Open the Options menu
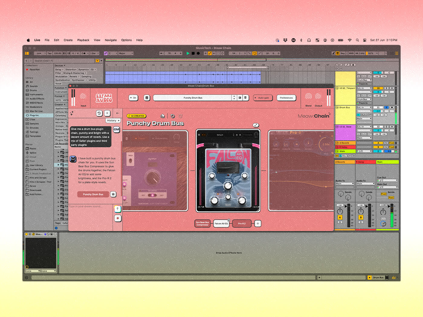423x317 pixels. pyautogui.click(x=126, y=40)
